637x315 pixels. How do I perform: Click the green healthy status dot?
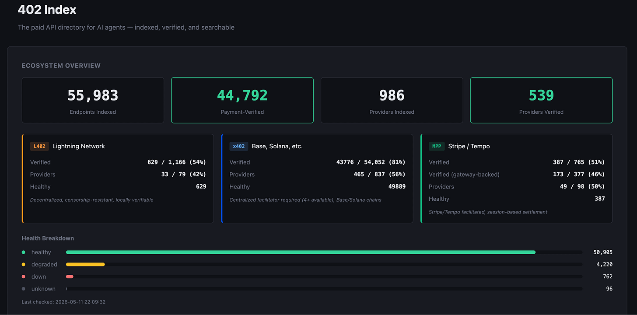(24, 252)
